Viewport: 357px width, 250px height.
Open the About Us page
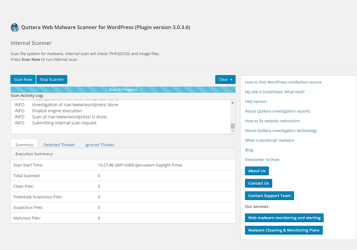[257, 171]
